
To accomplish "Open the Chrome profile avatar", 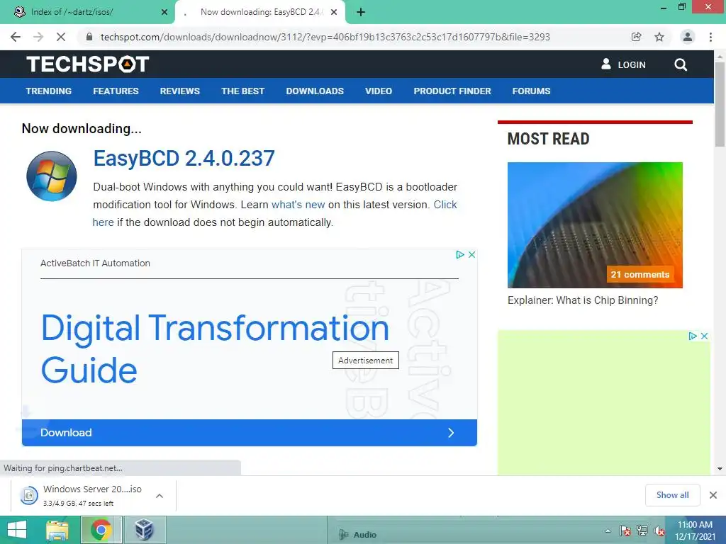I will pyautogui.click(x=688, y=37).
